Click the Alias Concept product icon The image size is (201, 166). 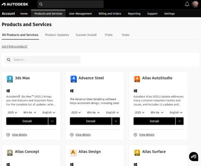click(x=10, y=153)
